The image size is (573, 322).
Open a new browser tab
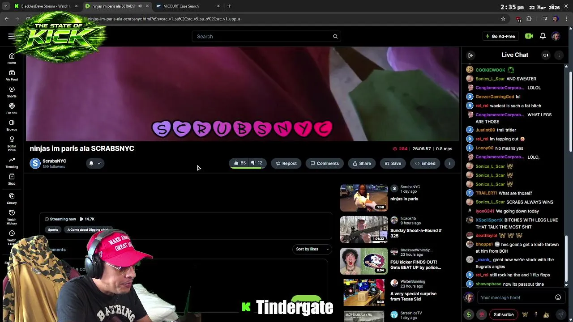pos(229,6)
